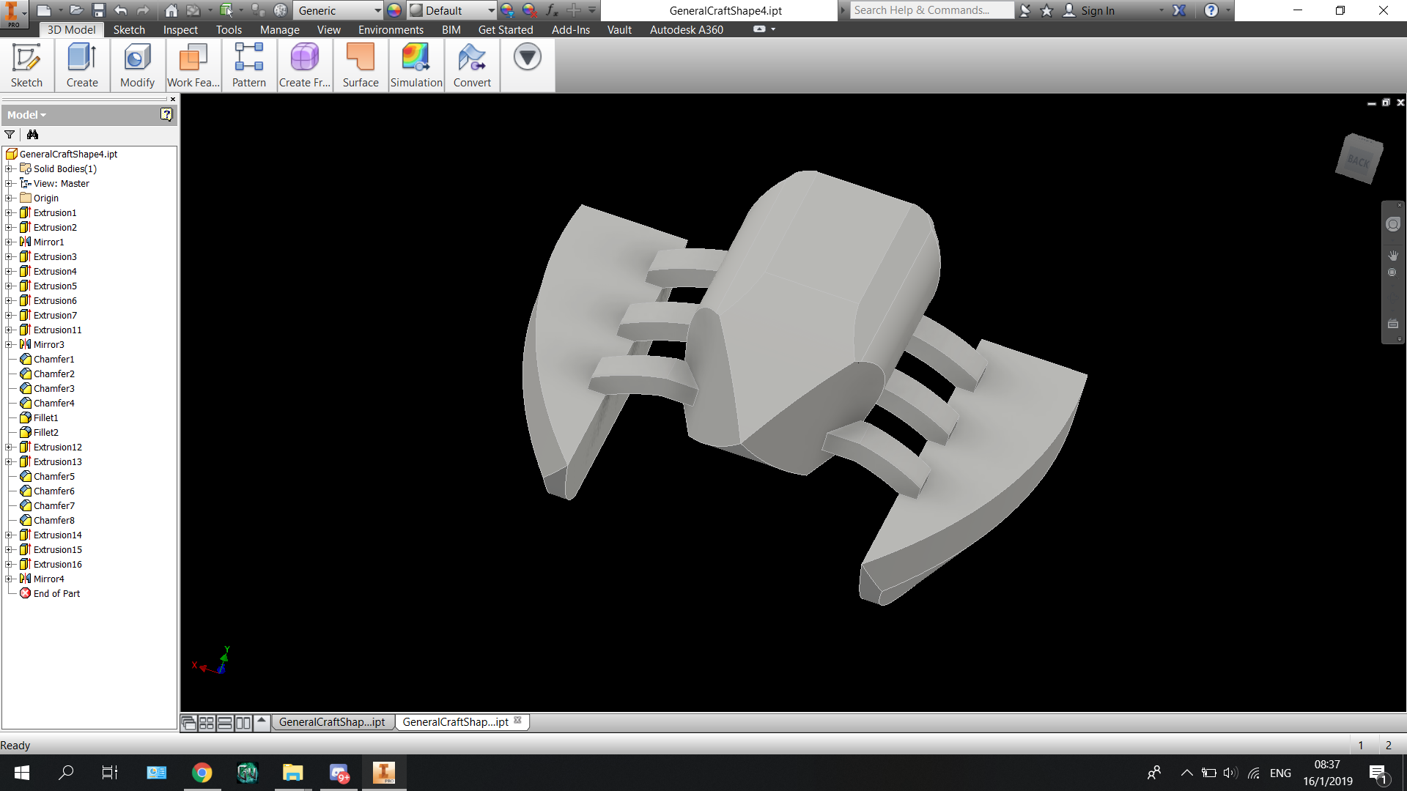Image resolution: width=1407 pixels, height=791 pixels.
Task: Select the Chamfer3 feature in browser
Action: (x=54, y=389)
